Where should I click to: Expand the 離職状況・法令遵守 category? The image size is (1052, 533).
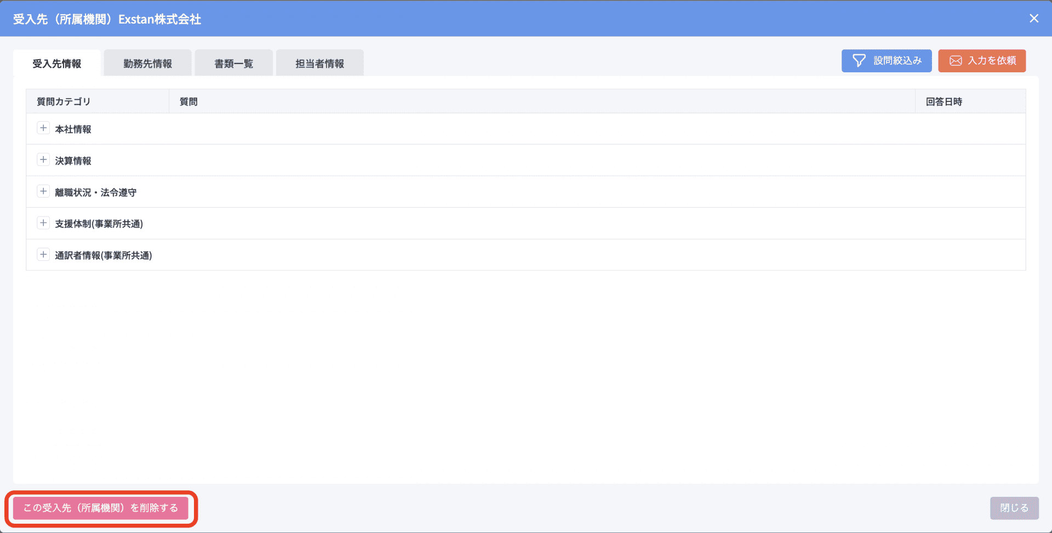[x=43, y=192]
